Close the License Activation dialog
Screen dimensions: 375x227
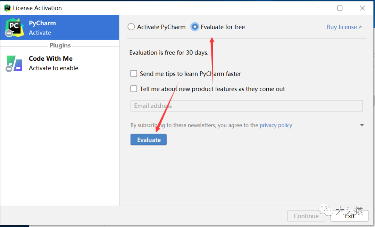362,8
